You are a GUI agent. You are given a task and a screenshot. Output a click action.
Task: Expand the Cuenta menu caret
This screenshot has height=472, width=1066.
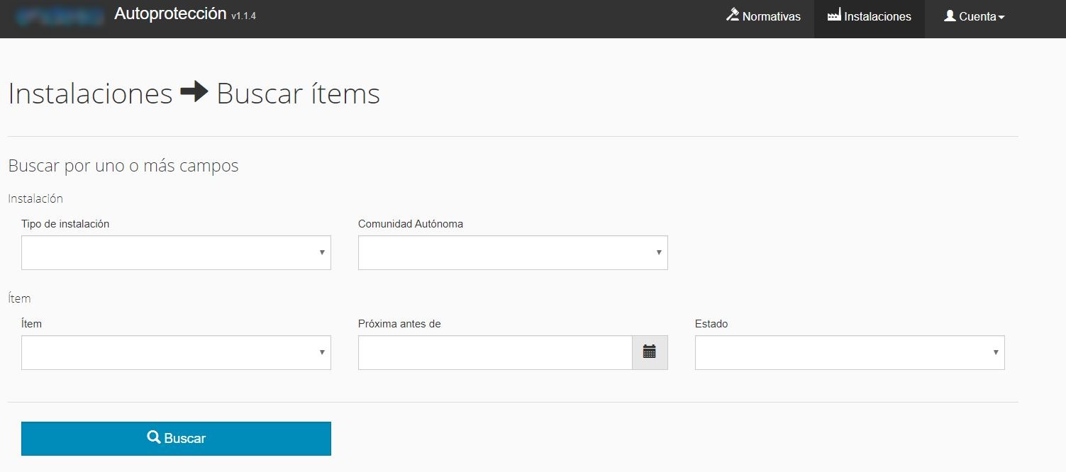tap(1001, 17)
